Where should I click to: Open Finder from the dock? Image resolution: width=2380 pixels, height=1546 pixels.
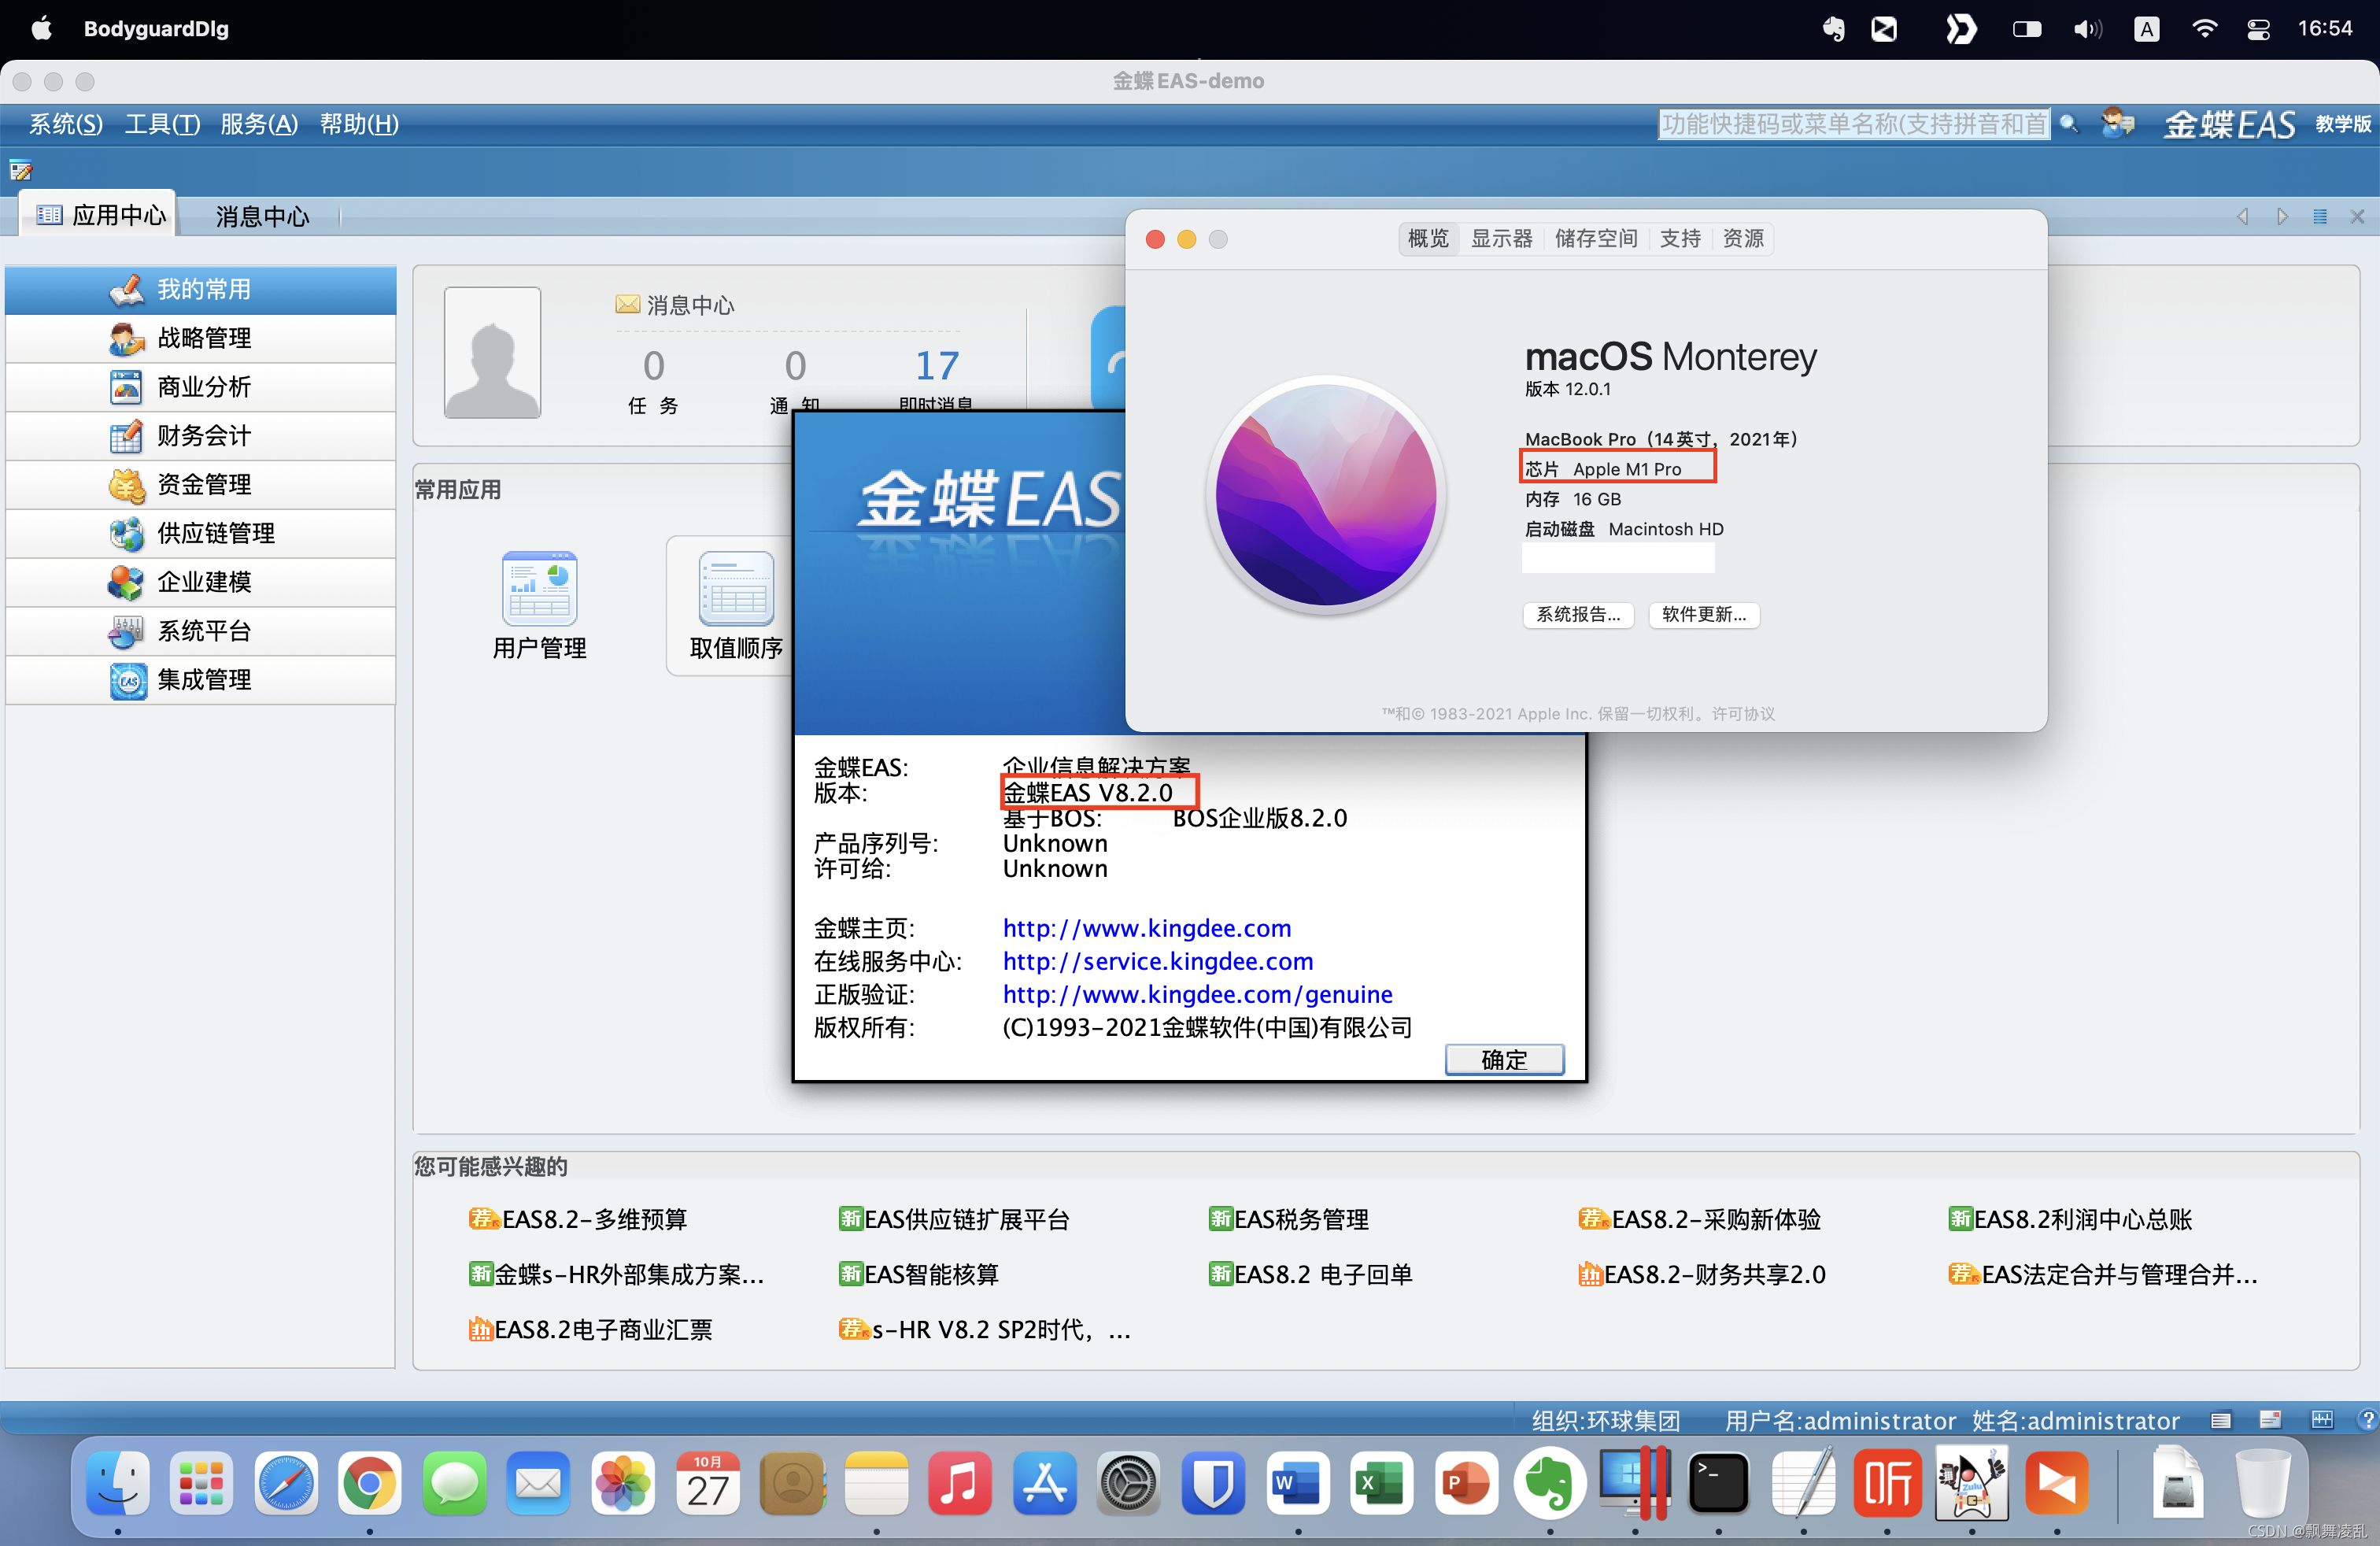tap(118, 1482)
